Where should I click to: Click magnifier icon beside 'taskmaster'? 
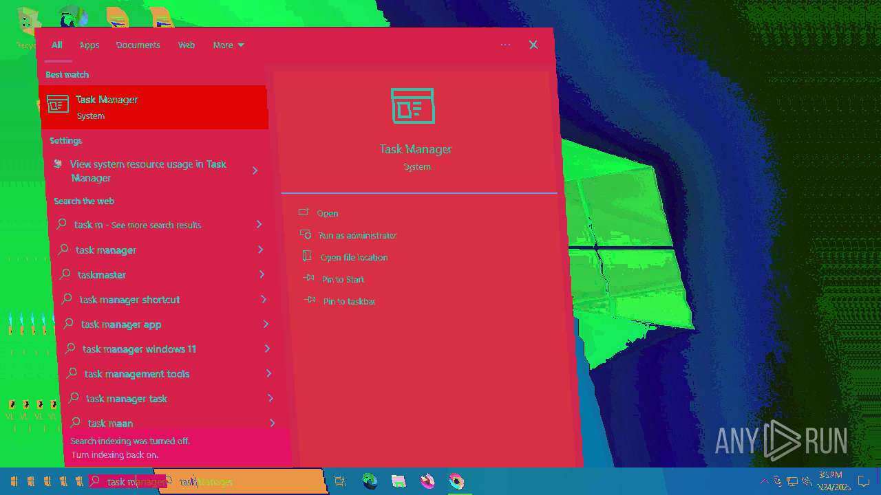(65, 274)
